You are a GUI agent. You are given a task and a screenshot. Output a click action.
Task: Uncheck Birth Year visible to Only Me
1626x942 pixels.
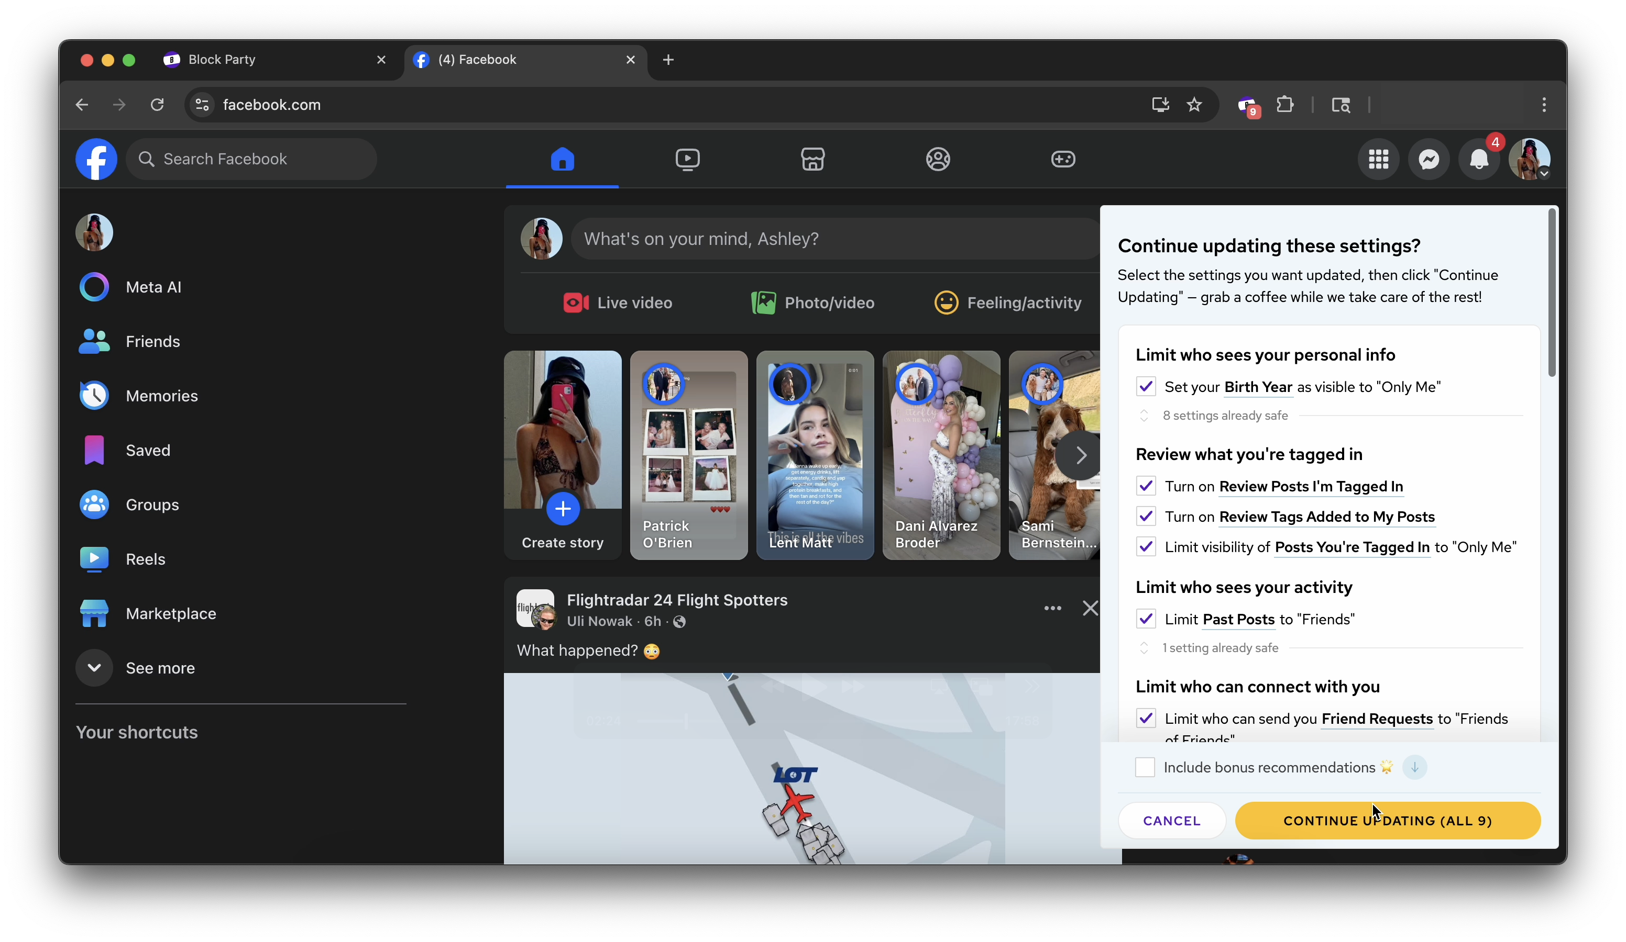pos(1145,386)
